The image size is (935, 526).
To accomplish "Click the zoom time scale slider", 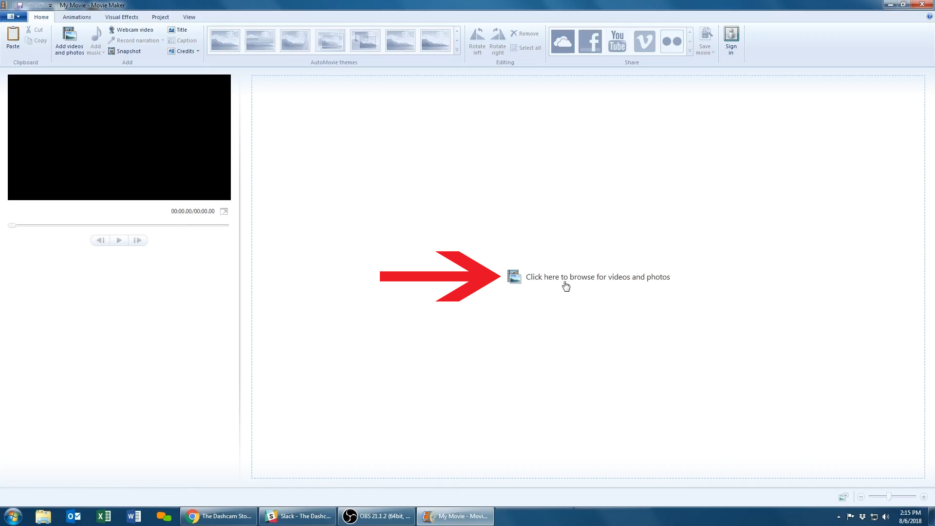I will coord(889,496).
